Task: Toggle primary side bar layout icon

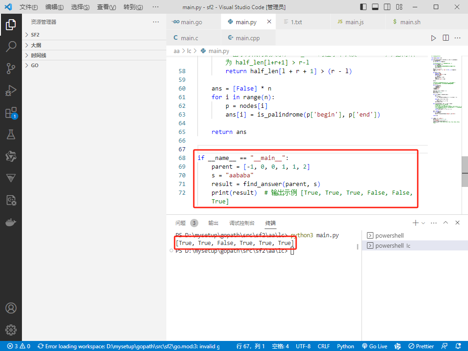Action: point(363,7)
